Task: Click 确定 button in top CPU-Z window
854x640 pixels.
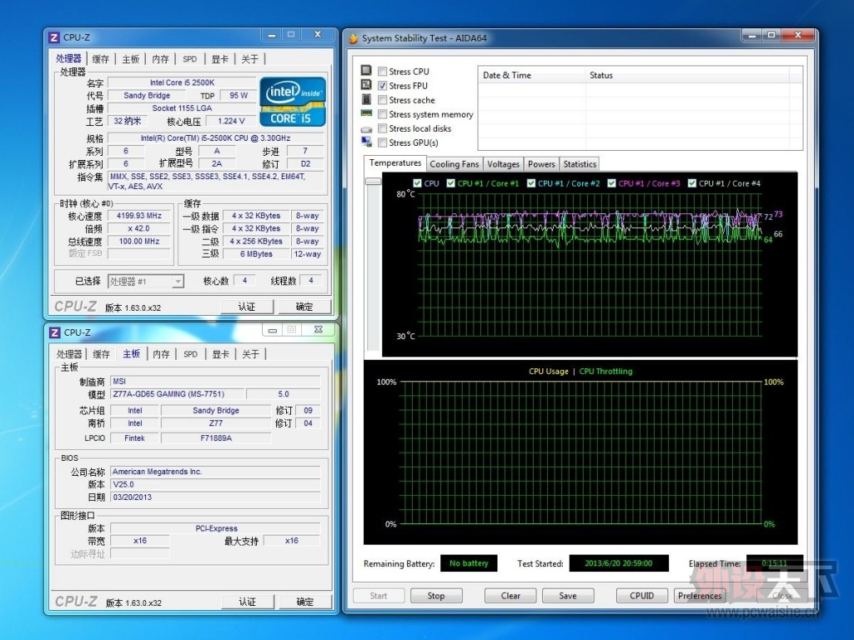Action: [304, 307]
